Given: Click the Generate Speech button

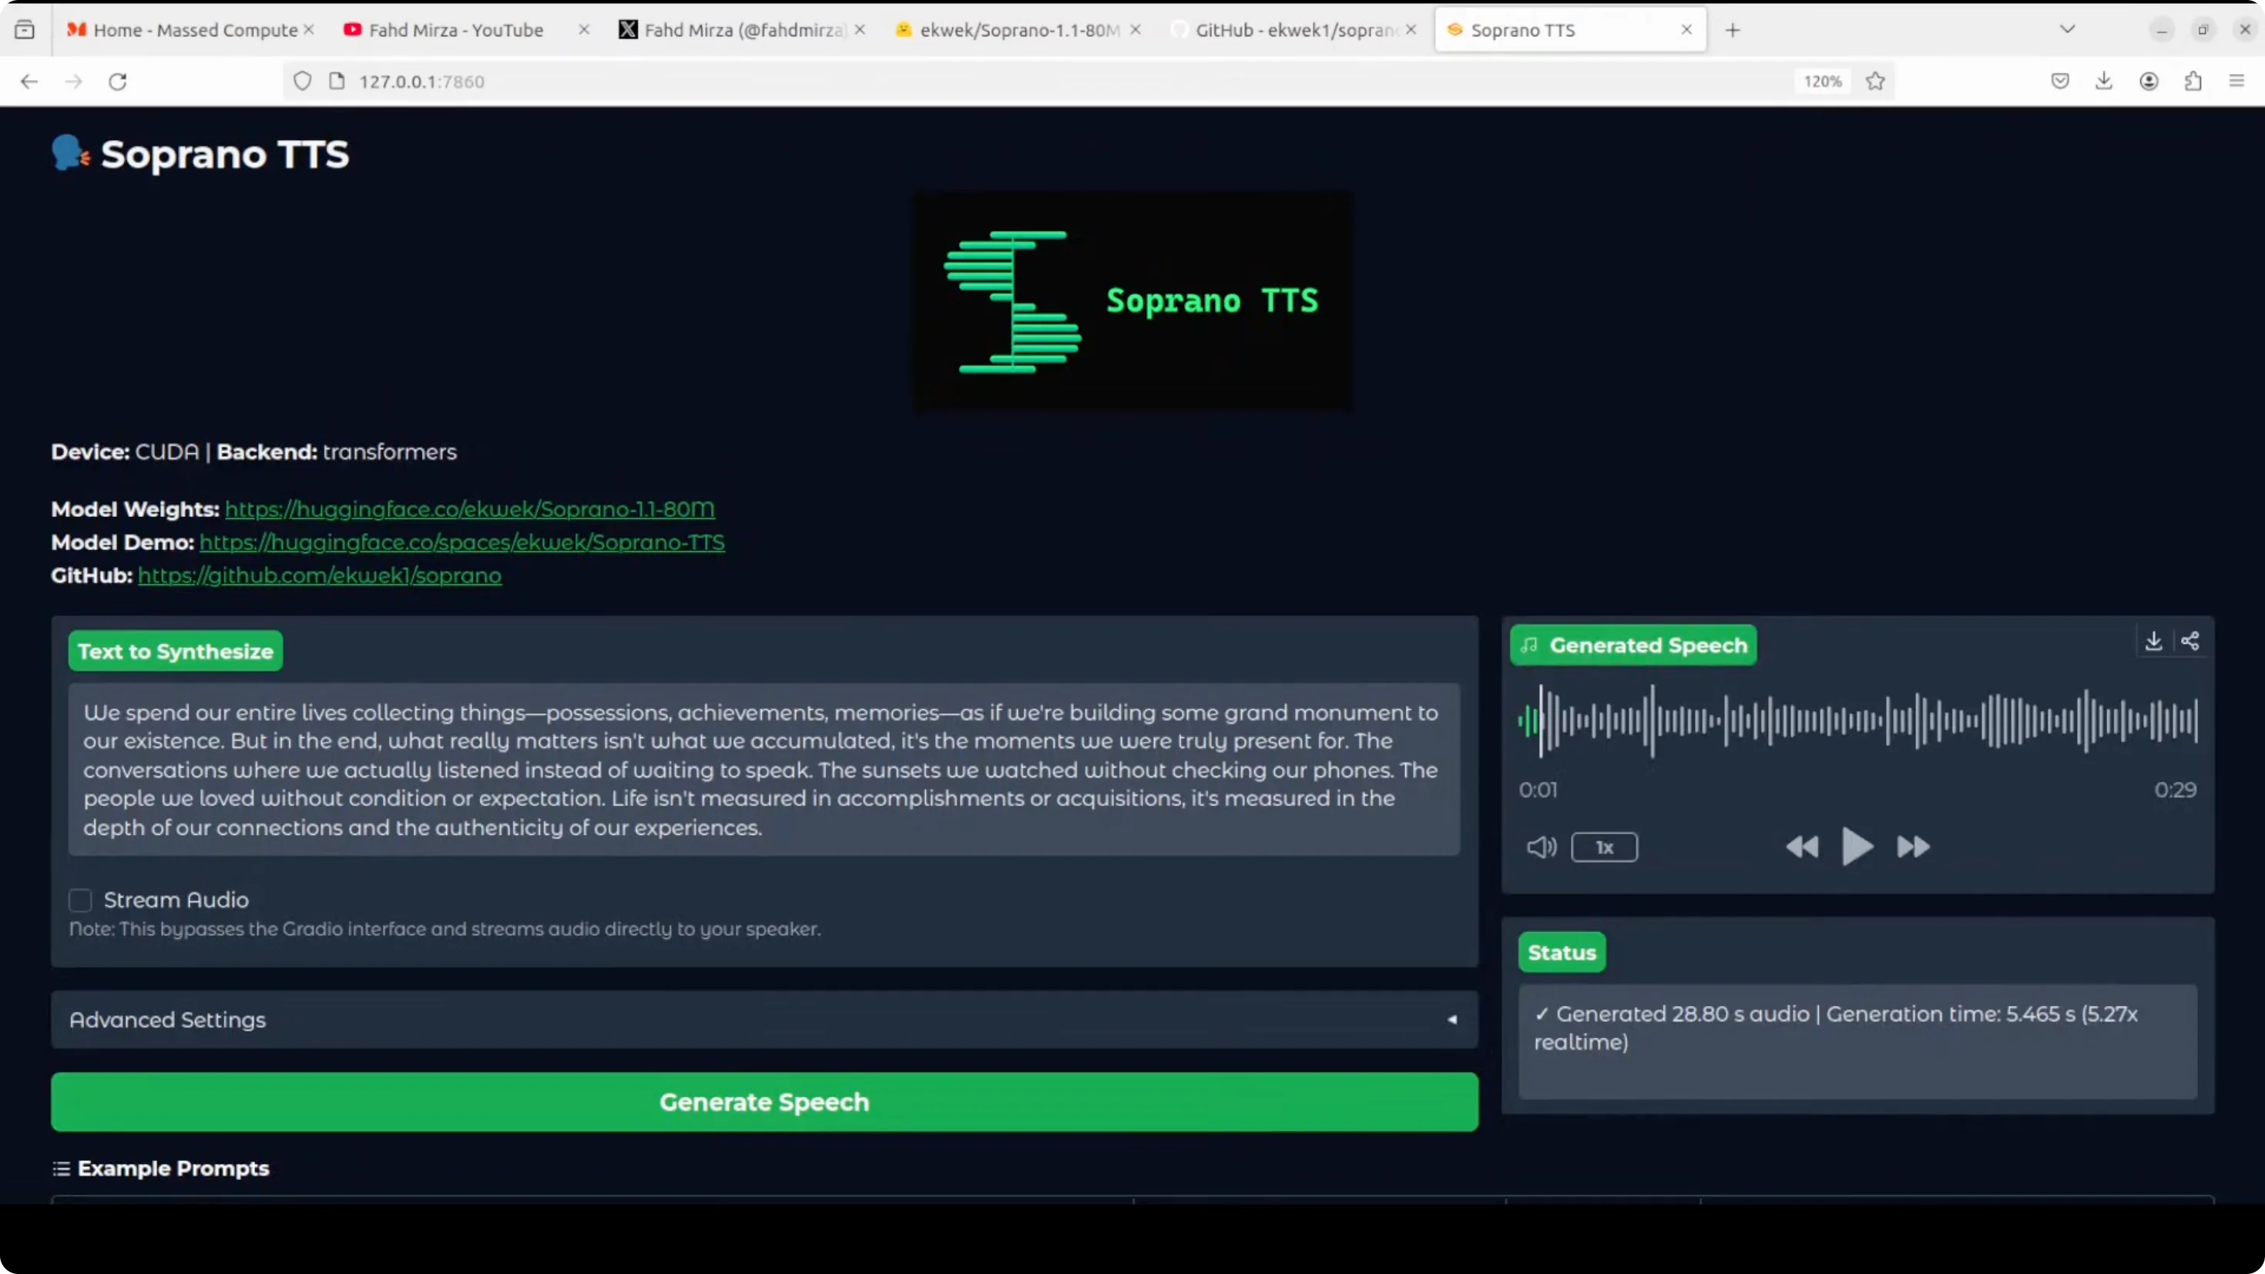Looking at the screenshot, I should click(763, 1101).
